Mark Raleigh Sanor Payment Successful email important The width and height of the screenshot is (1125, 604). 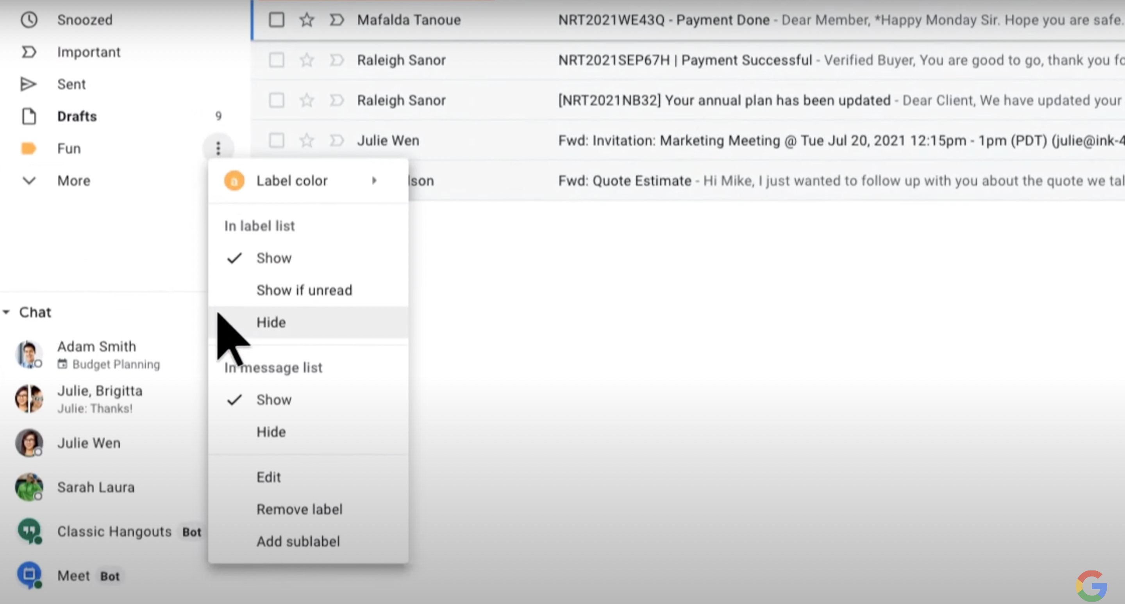click(x=336, y=60)
